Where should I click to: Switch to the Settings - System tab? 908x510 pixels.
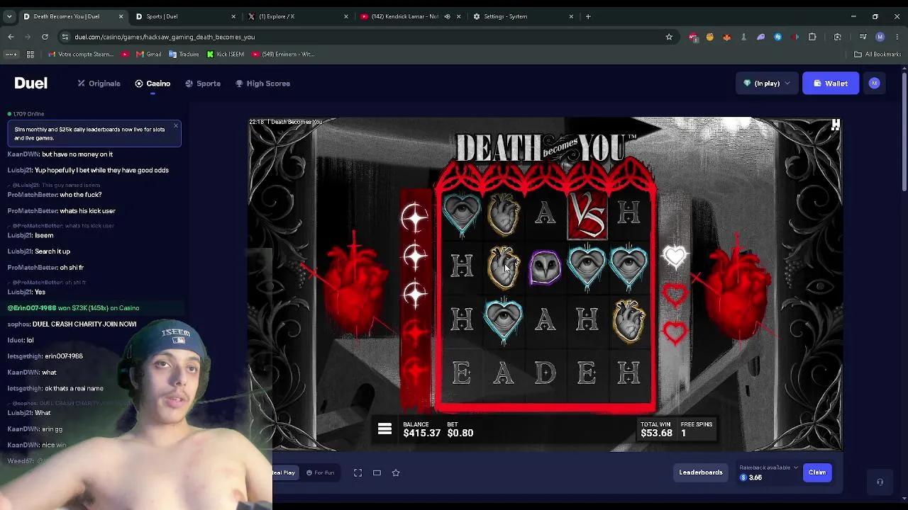pyautogui.click(x=523, y=16)
